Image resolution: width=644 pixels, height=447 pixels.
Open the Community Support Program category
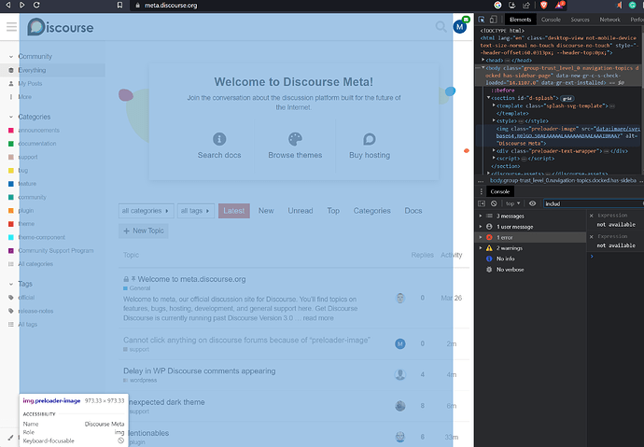pos(56,250)
